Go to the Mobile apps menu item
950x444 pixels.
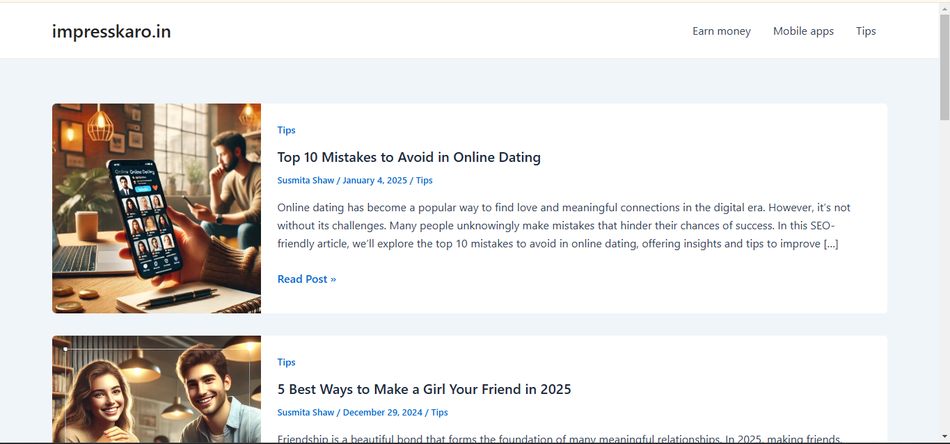coord(803,31)
